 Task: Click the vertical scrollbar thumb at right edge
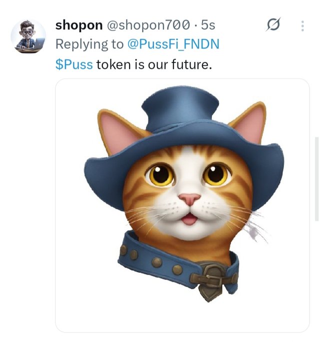(316, 179)
